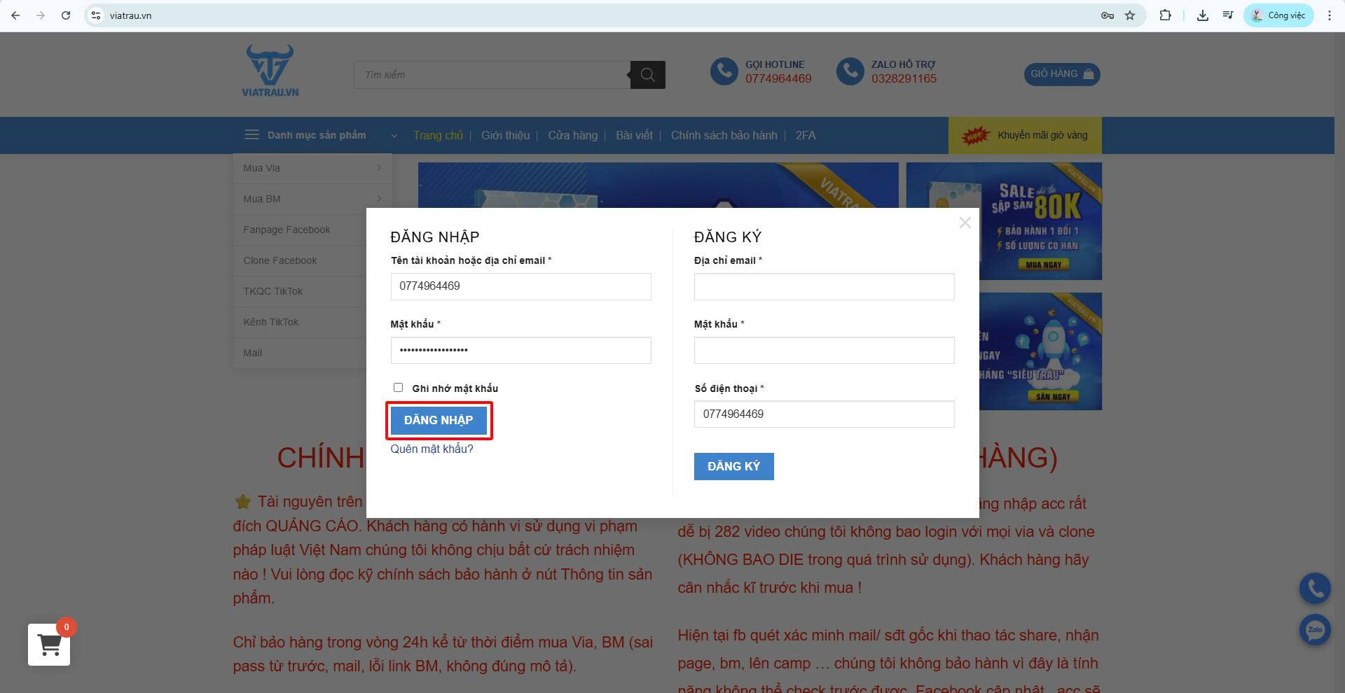Expand the "Mua BM" submenu arrow
This screenshot has width=1345, height=693.
tap(379, 199)
